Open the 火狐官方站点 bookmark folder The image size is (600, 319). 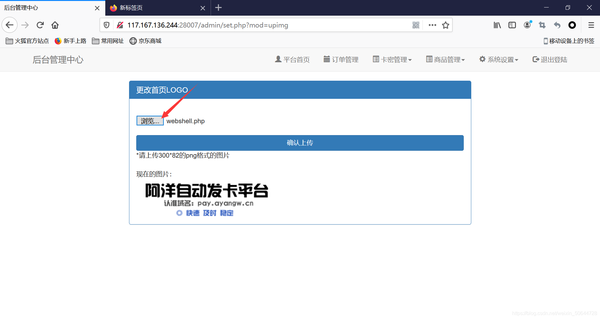pyautogui.click(x=27, y=41)
